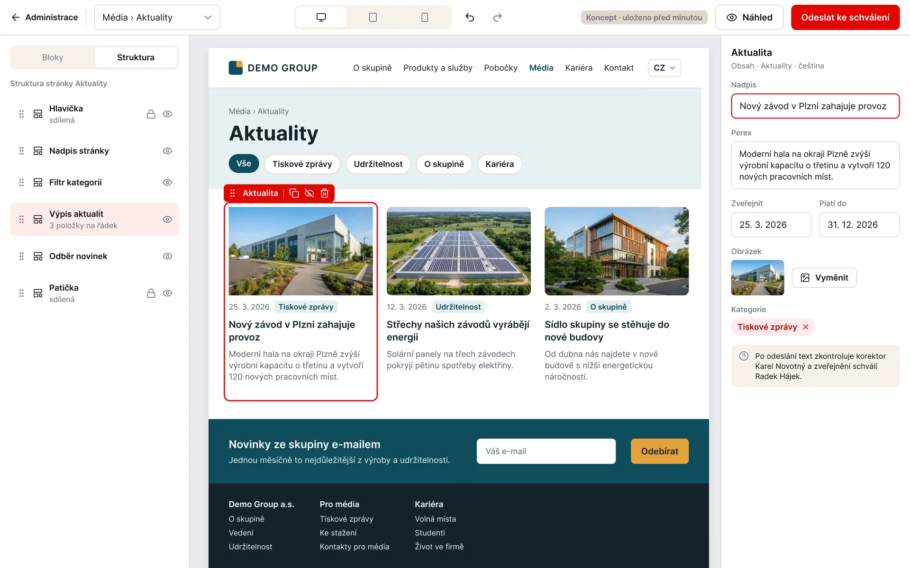Screen dimensions: 910x568
Task: Toggle visibility of Výpis aktualit section
Action: [167, 219]
